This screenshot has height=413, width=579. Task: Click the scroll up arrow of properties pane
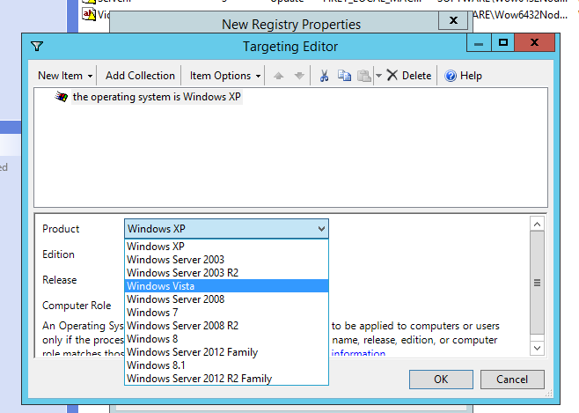(537, 224)
